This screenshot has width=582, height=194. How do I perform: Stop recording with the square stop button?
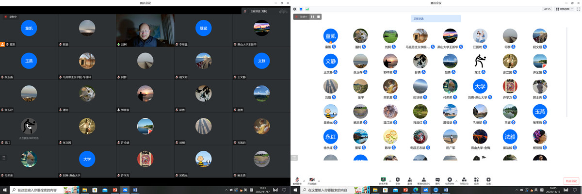pyautogui.click(x=318, y=16)
